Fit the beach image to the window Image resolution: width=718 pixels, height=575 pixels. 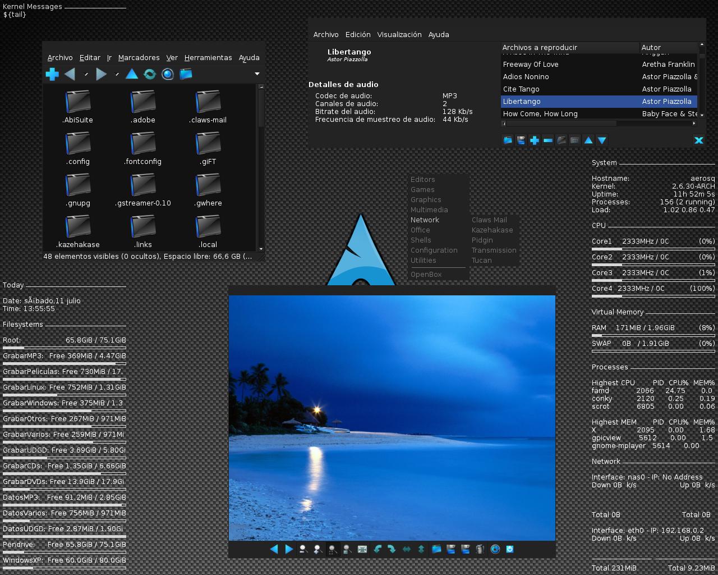click(347, 549)
